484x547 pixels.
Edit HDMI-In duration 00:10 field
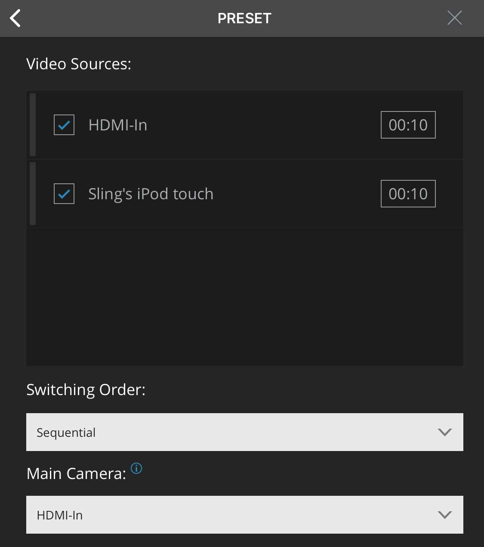tap(408, 125)
